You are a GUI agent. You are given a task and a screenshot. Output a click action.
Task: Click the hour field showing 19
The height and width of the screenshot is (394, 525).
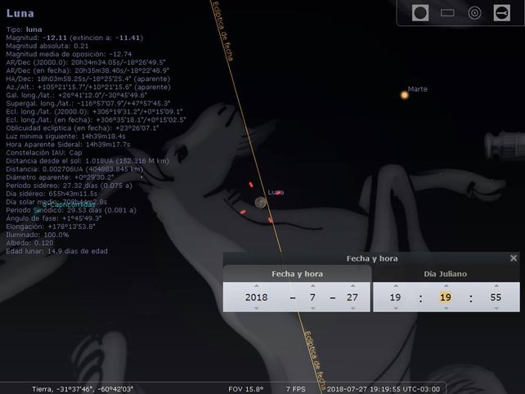396,298
